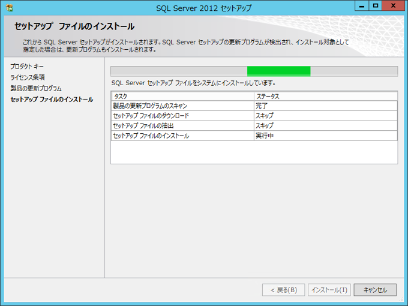This screenshot has height=306, width=408.
Task: Click the status message below the progress bar
Action: pyautogui.click(x=193, y=83)
